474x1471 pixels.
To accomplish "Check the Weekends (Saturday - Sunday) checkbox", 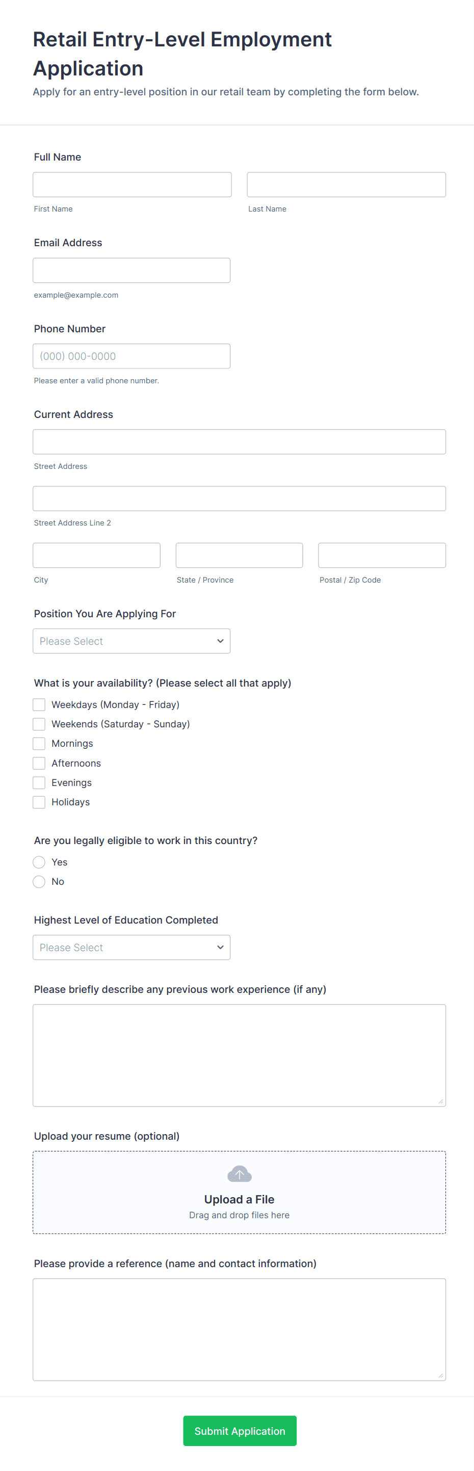I will pyautogui.click(x=39, y=724).
